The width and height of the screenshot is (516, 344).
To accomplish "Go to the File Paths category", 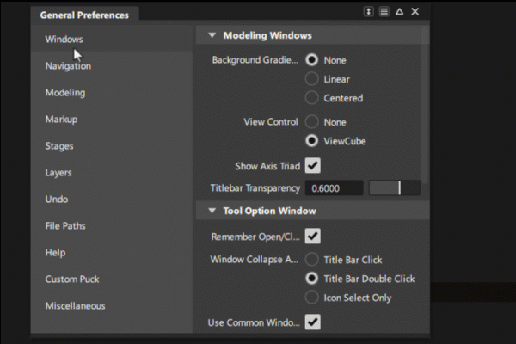I will (65, 226).
